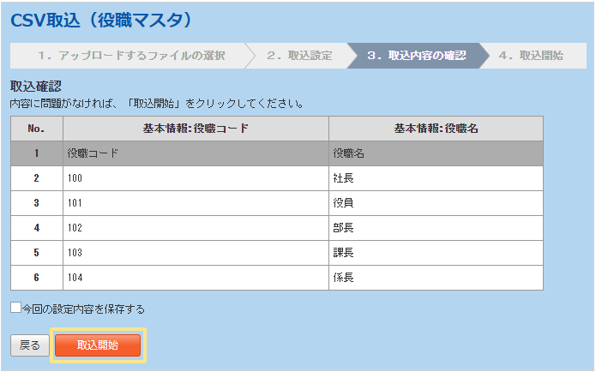Click the orange 取込開始 button
The image size is (596, 372).
[98, 345]
